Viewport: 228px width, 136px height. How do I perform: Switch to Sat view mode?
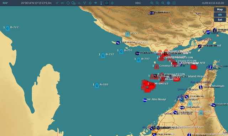220,19
